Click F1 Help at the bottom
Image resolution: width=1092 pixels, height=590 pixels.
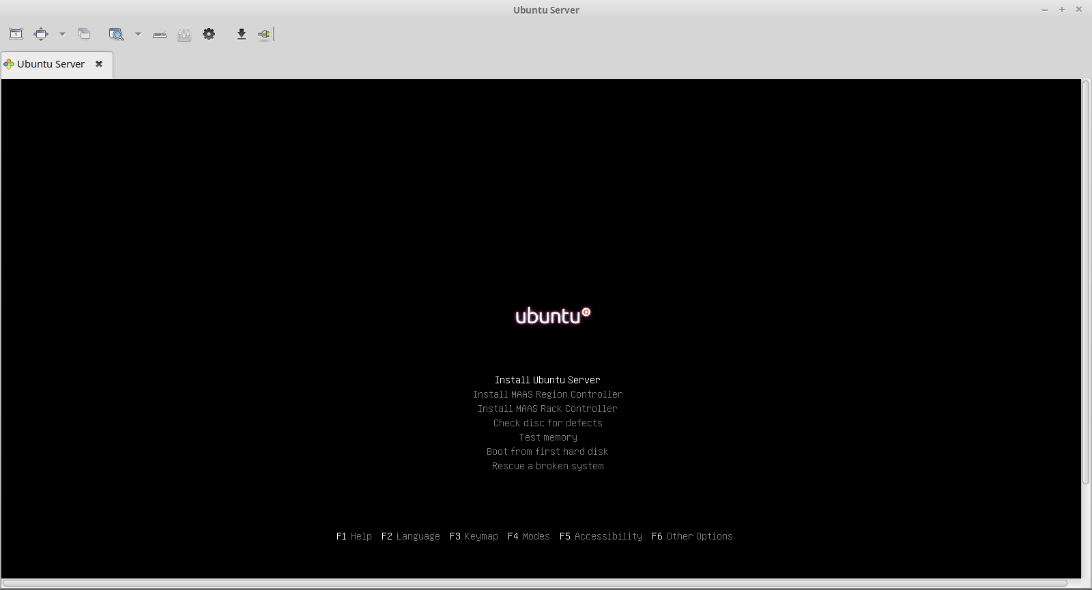[x=354, y=536]
